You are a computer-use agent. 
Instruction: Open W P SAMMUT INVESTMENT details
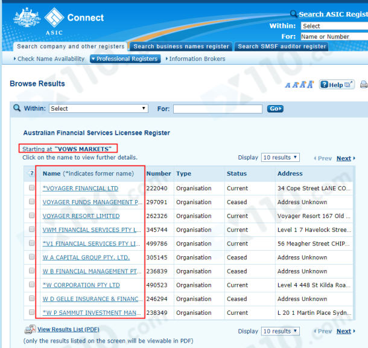[x=92, y=313]
